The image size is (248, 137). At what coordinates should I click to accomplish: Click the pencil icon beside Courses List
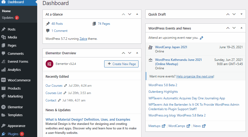click(65, 93)
